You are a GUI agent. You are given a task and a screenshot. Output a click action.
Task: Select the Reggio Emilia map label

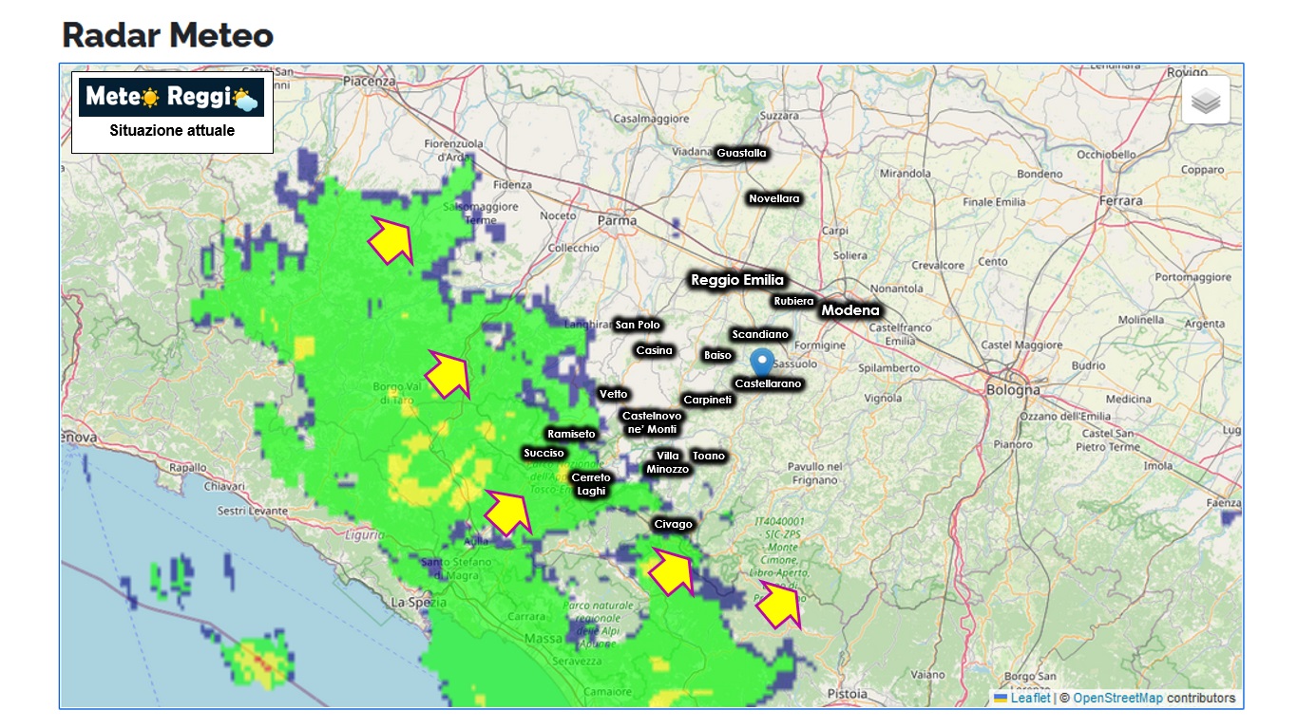tap(737, 280)
